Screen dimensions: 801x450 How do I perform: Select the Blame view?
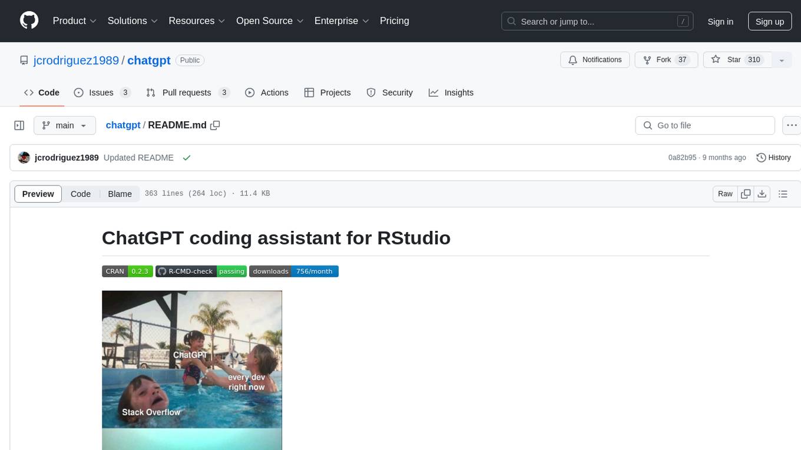pyautogui.click(x=120, y=194)
